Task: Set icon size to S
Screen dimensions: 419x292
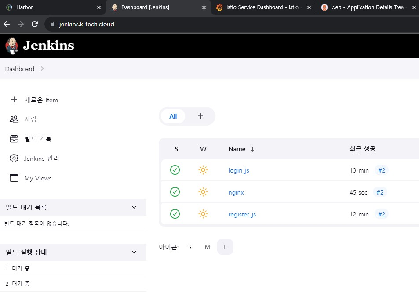Action: pos(190,247)
